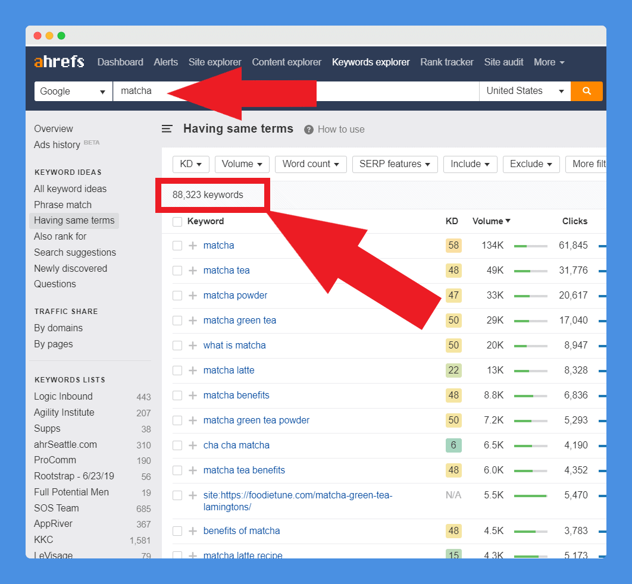632x584 pixels.
Task: Open Site audit in the top nav
Action: (503, 62)
